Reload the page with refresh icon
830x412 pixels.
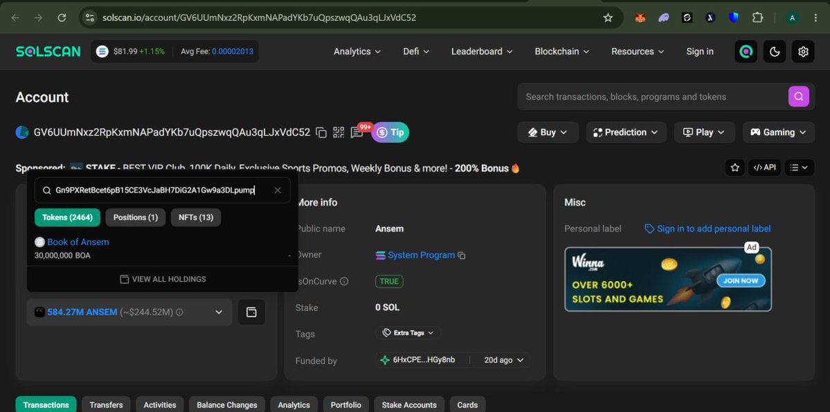click(x=62, y=17)
